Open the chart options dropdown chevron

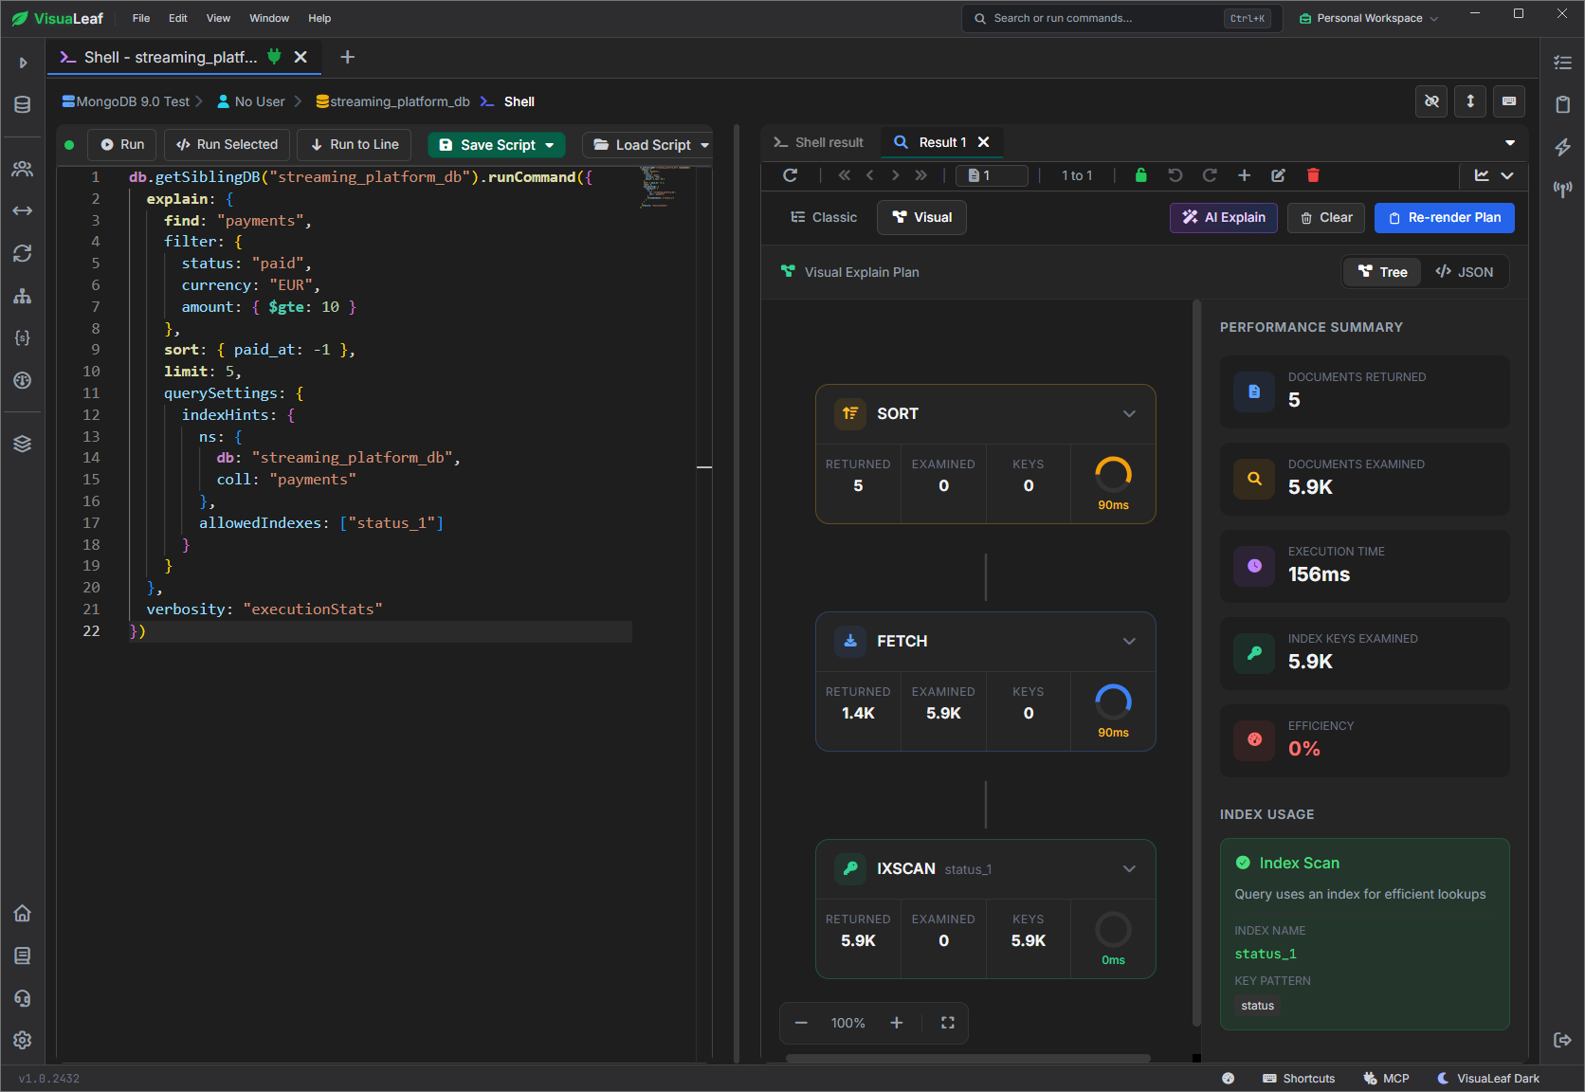pos(1507,175)
